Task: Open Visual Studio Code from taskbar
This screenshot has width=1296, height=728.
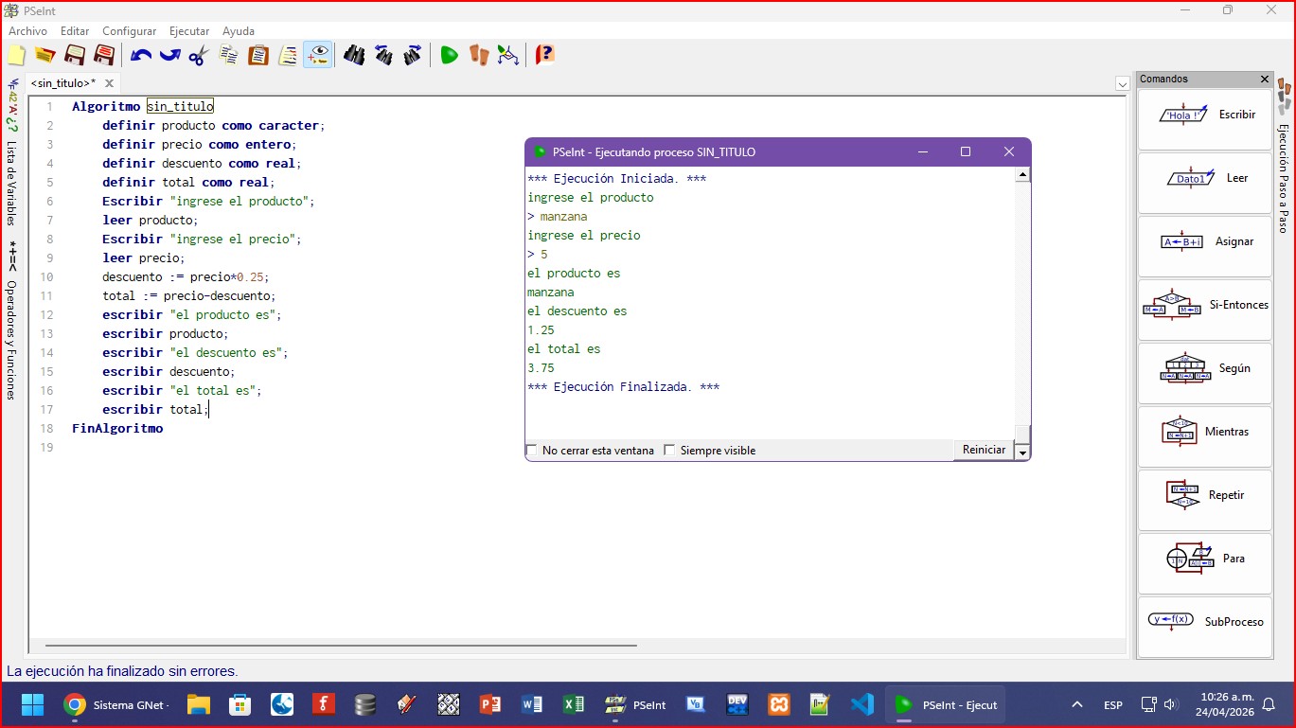Action: (x=861, y=705)
